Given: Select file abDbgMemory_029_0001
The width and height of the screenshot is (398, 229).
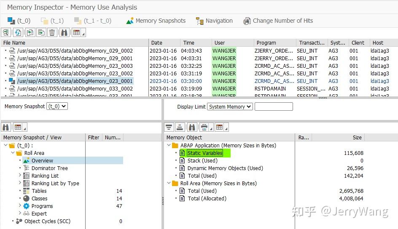Looking at the screenshot, I should 75,58.
